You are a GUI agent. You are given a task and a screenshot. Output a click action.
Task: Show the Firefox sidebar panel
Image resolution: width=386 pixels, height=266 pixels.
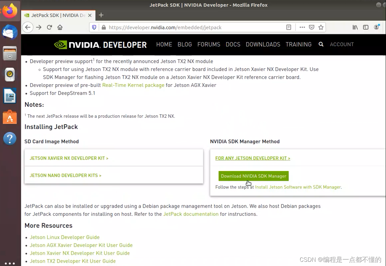[366, 27]
